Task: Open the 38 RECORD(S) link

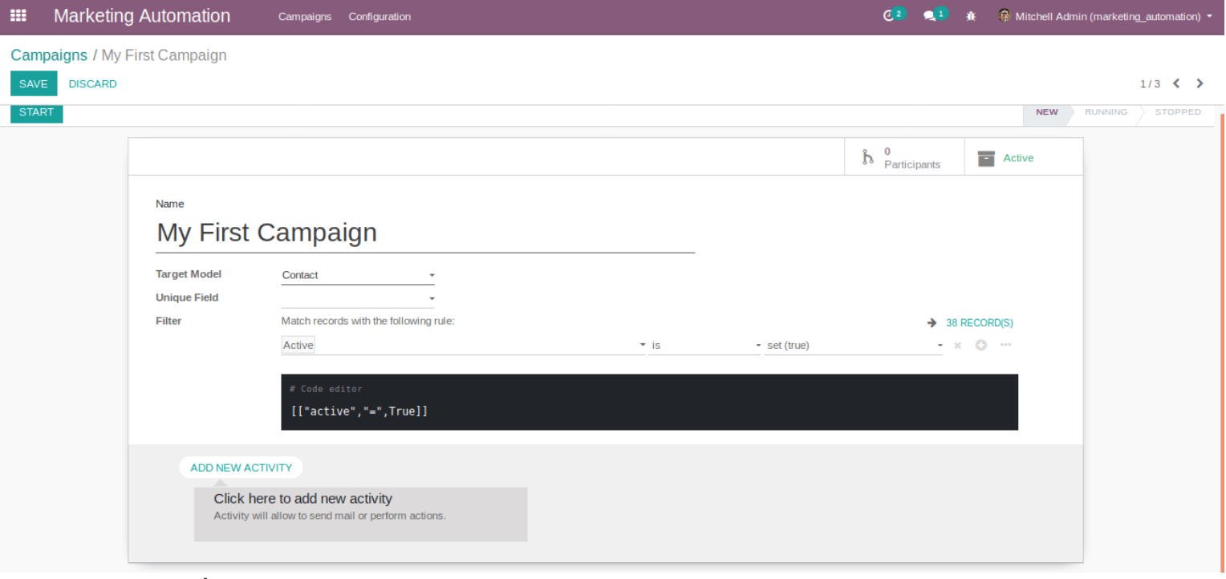Action: click(x=980, y=322)
